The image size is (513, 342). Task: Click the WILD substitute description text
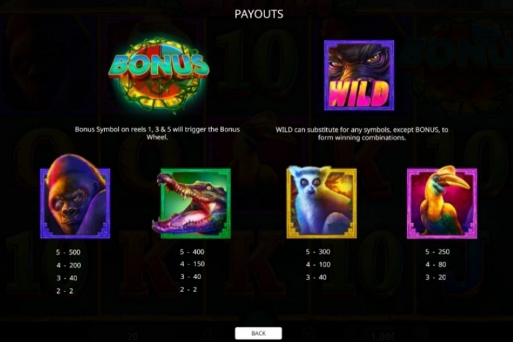362,133
